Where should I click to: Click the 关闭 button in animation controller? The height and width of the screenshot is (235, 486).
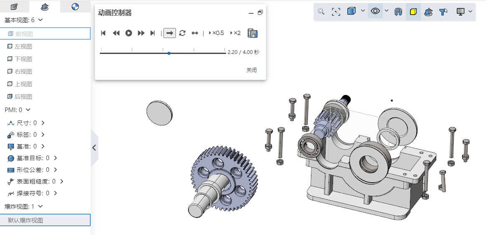point(252,70)
